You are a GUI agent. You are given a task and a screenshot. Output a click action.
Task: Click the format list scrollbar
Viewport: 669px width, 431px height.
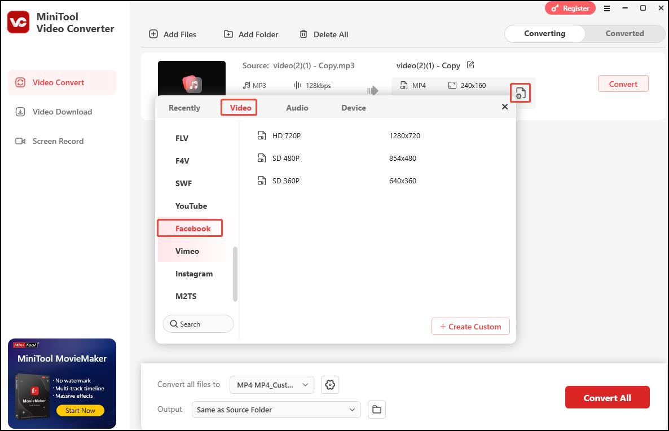coord(235,274)
